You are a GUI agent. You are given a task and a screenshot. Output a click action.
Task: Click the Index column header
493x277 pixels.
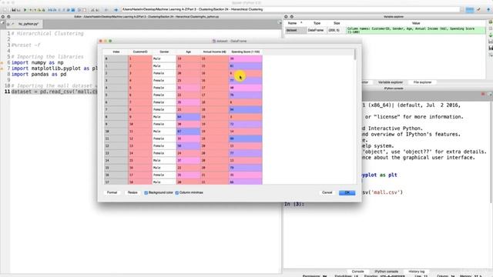click(116, 52)
